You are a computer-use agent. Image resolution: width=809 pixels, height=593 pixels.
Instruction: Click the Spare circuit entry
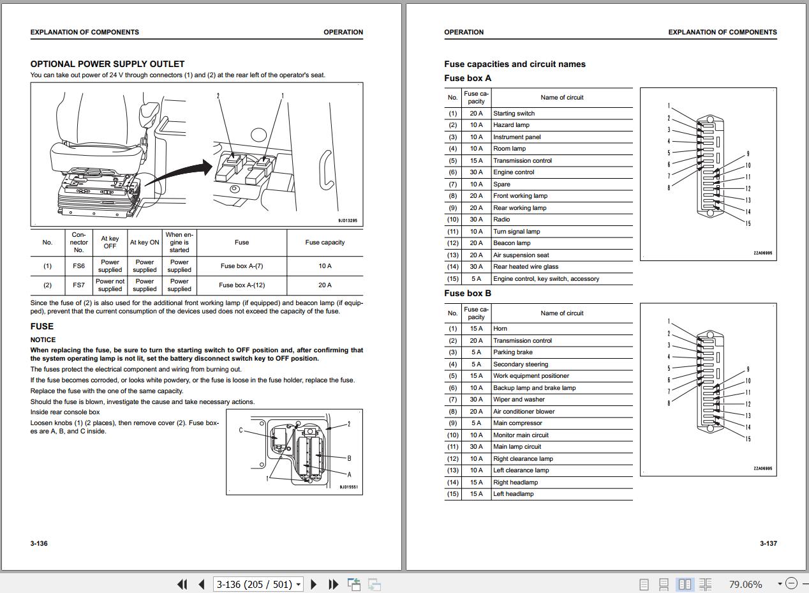pos(501,184)
